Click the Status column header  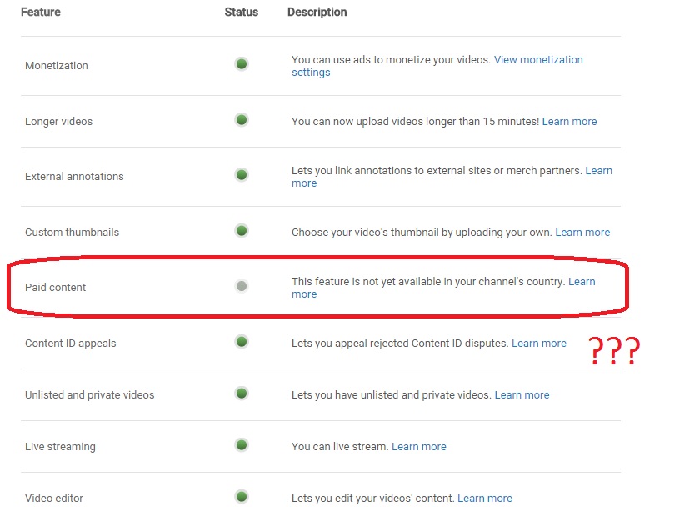(x=241, y=12)
